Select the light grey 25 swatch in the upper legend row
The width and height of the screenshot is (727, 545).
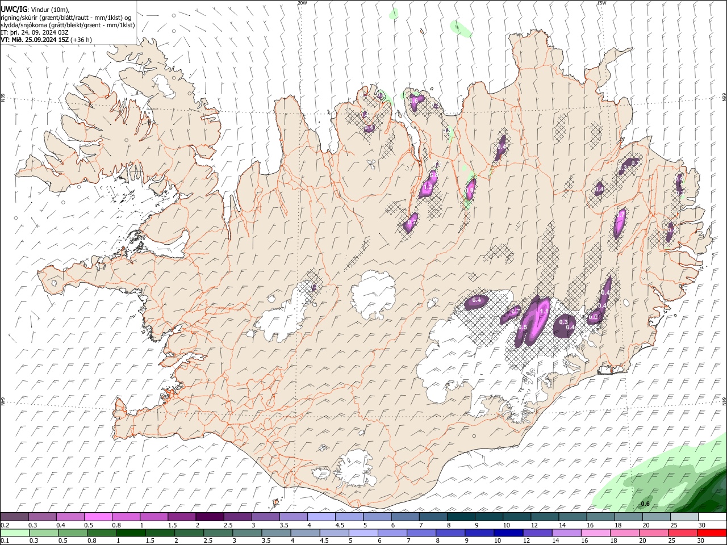tap(684, 517)
